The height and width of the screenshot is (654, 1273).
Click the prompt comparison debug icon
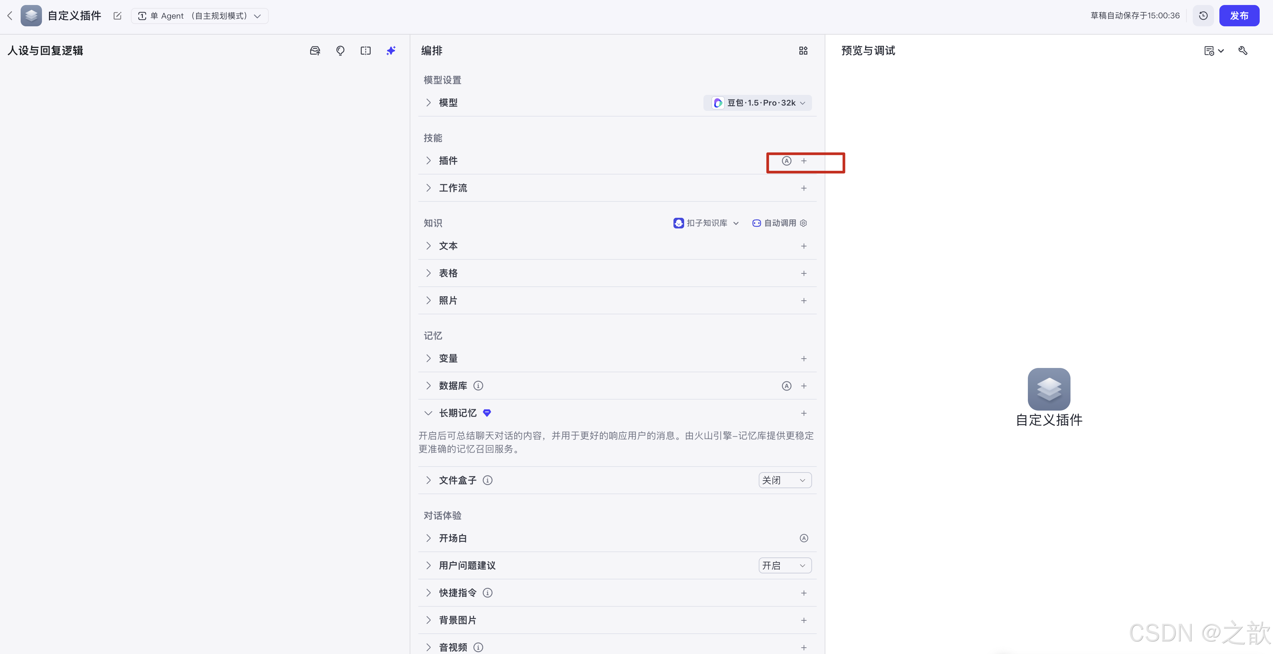365,50
